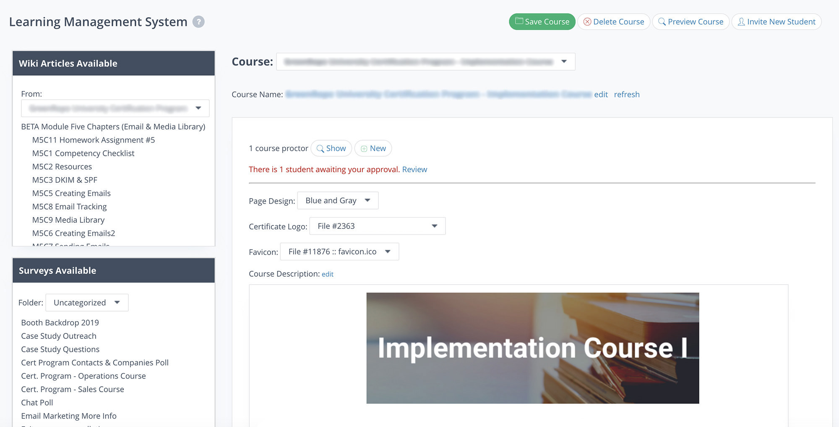Image resolution: width=839 pixels, height=427 pixels.
Task: Select Case Study Outreach survey
Action: coord(59,336)
